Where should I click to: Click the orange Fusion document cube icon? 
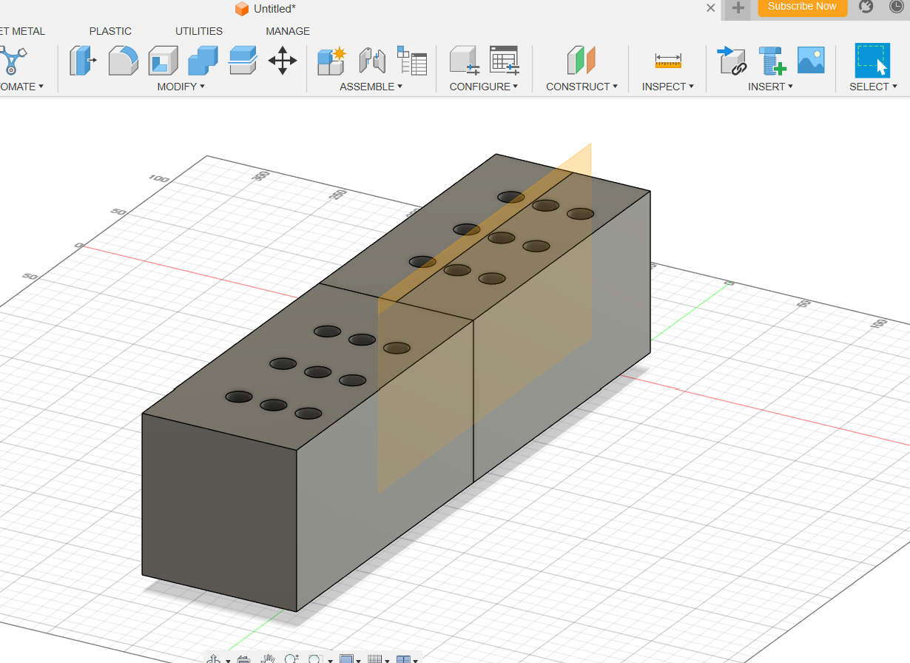[242, 9]
